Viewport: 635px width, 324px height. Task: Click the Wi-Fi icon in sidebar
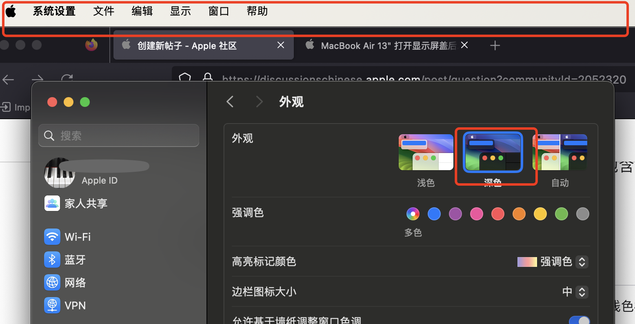tap(52, 237)
